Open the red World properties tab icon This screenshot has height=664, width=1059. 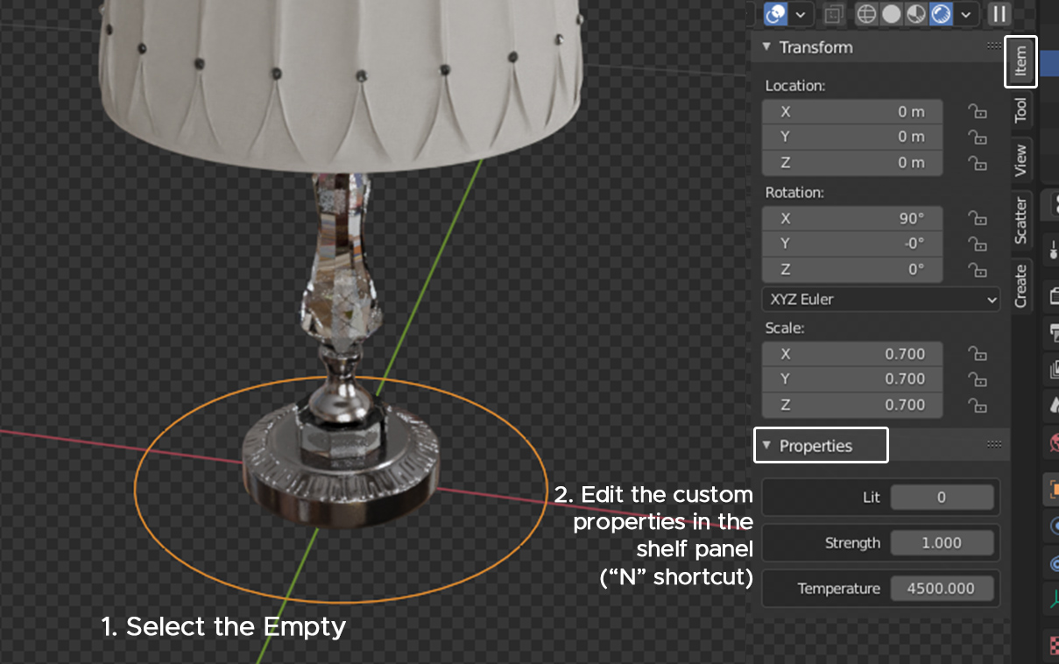pyautogui.click(x=1052, y=443)
